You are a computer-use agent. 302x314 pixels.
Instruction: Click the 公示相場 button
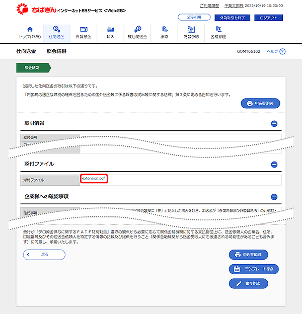pos(194,17)
